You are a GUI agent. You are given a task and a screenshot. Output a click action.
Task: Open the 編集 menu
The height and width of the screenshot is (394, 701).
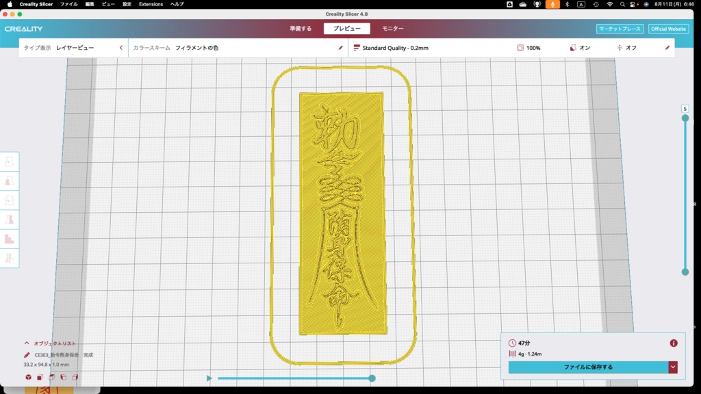[x=90, y=4]
